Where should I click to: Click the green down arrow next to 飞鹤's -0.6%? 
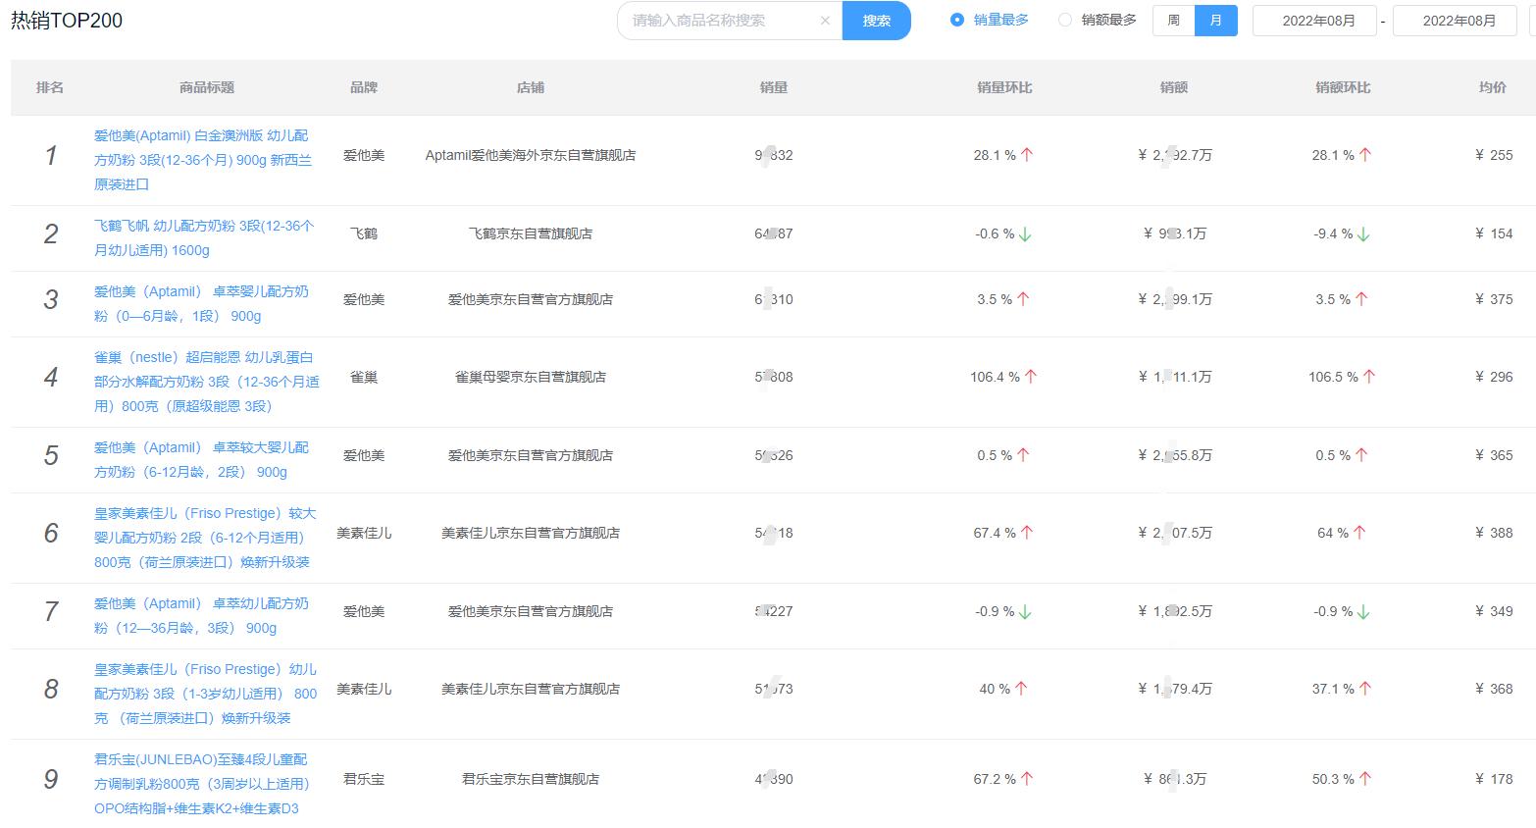pos(1024,233)
